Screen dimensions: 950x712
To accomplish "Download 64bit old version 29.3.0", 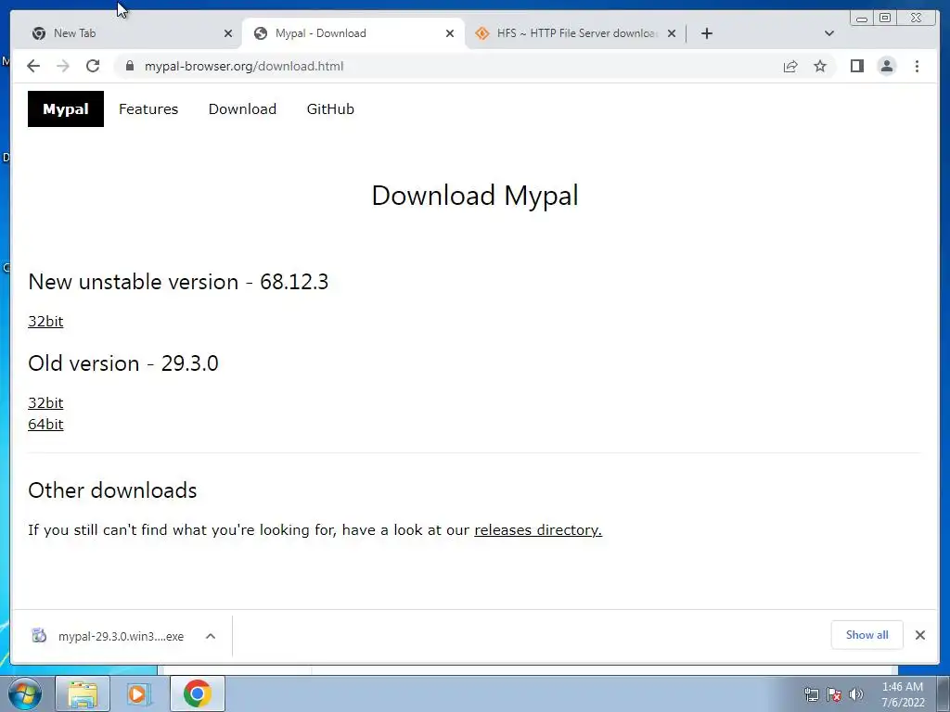I will [x=45, y=425].
